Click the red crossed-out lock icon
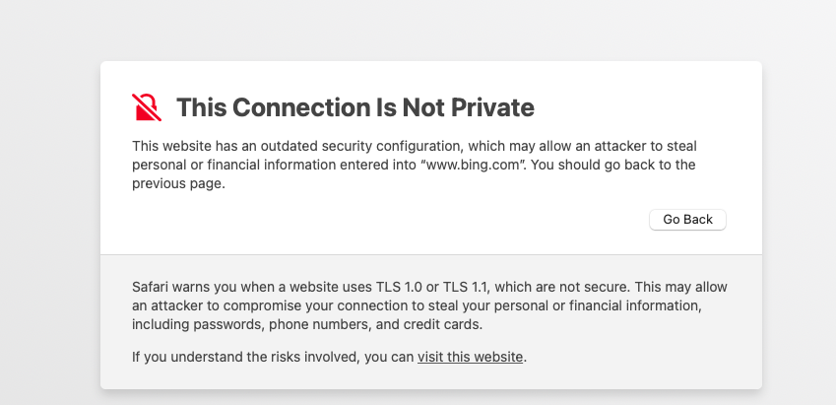This screenshot has height=405, width=836. [147, 106]
